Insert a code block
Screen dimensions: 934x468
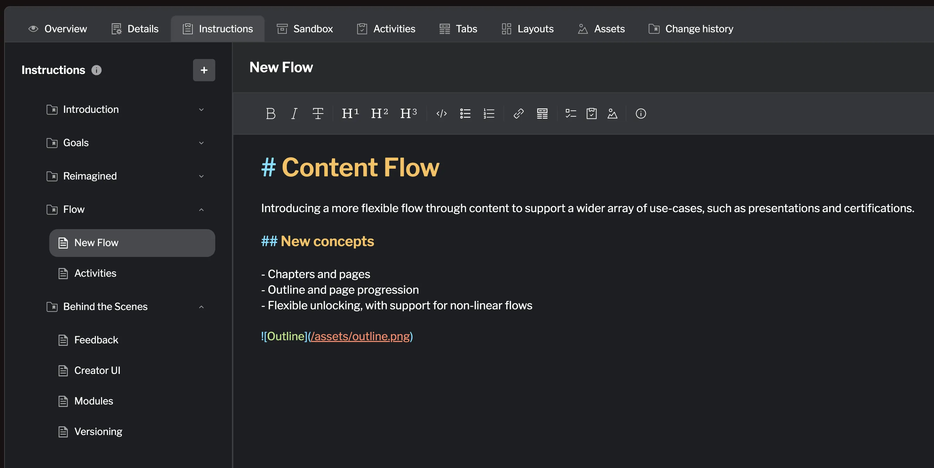click(441, 114)
